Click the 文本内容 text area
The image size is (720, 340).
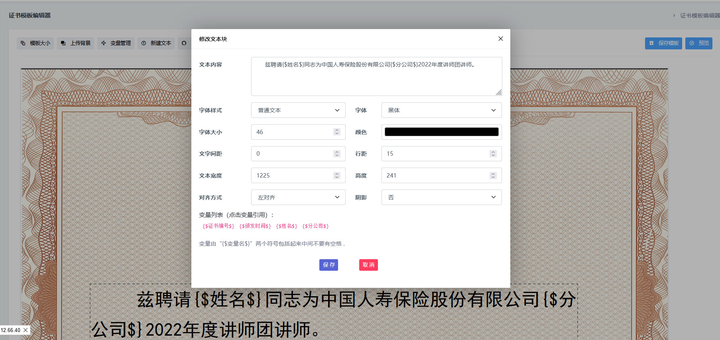(x=376, y=76)
